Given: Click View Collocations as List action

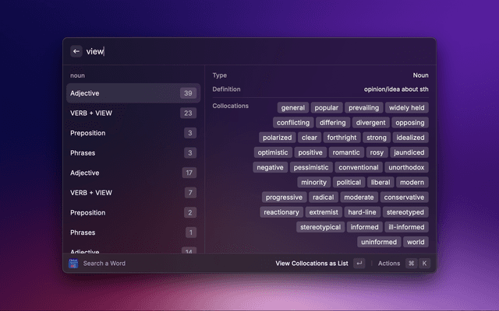Looking at the screenshot, I should [x=312, y=264].
